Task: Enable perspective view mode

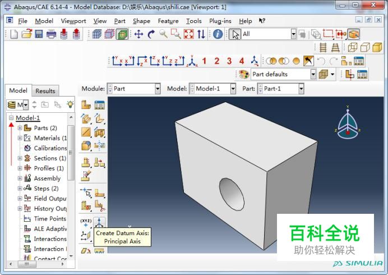Action: click(335, 47)
